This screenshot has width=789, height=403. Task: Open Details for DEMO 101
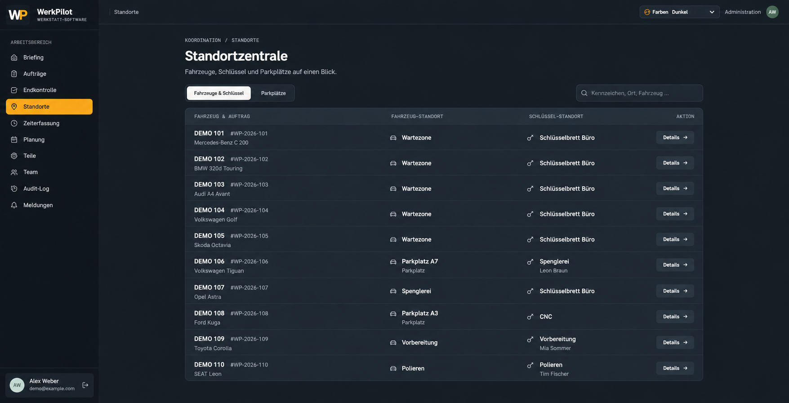tap(675, 138)
